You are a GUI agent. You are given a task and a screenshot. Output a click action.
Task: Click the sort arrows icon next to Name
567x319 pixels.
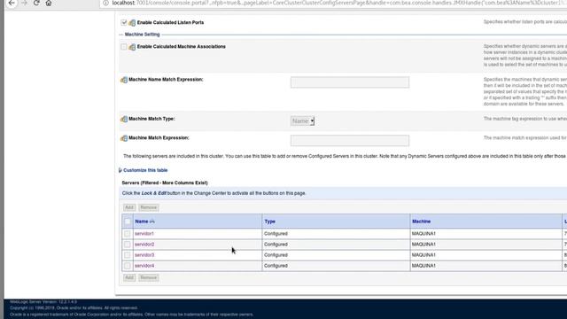pyautogui.click(x=151, y=222)
